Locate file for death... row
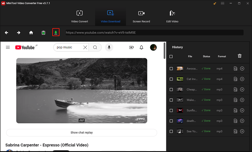 236,121
